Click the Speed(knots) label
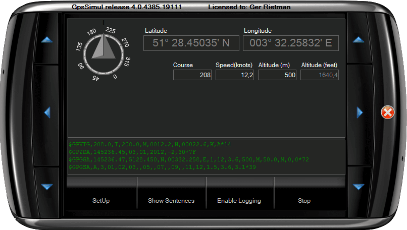407x230 pixels. [x=234, y=65]
